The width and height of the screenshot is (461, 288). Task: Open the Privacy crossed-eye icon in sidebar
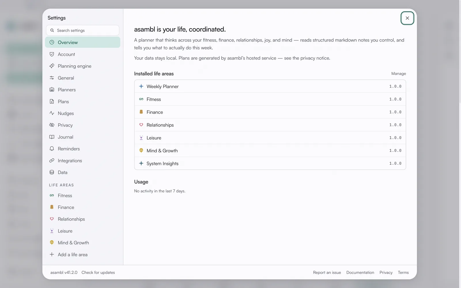(x=52, y=125)
